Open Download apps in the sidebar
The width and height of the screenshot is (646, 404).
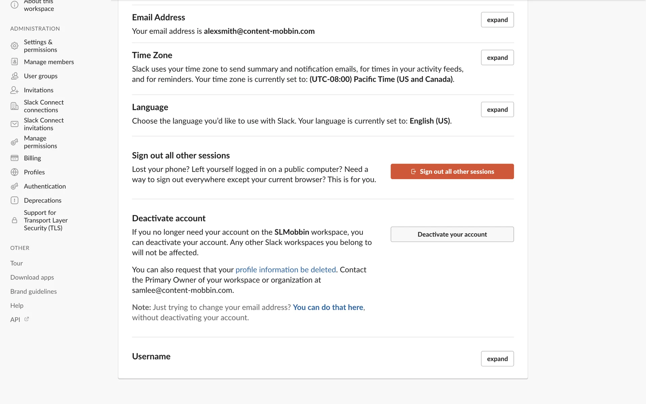pos(32,277)
